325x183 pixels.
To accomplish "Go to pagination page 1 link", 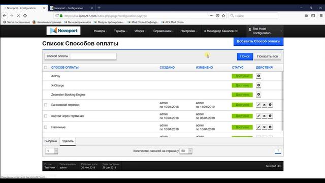I will [278, 150].
